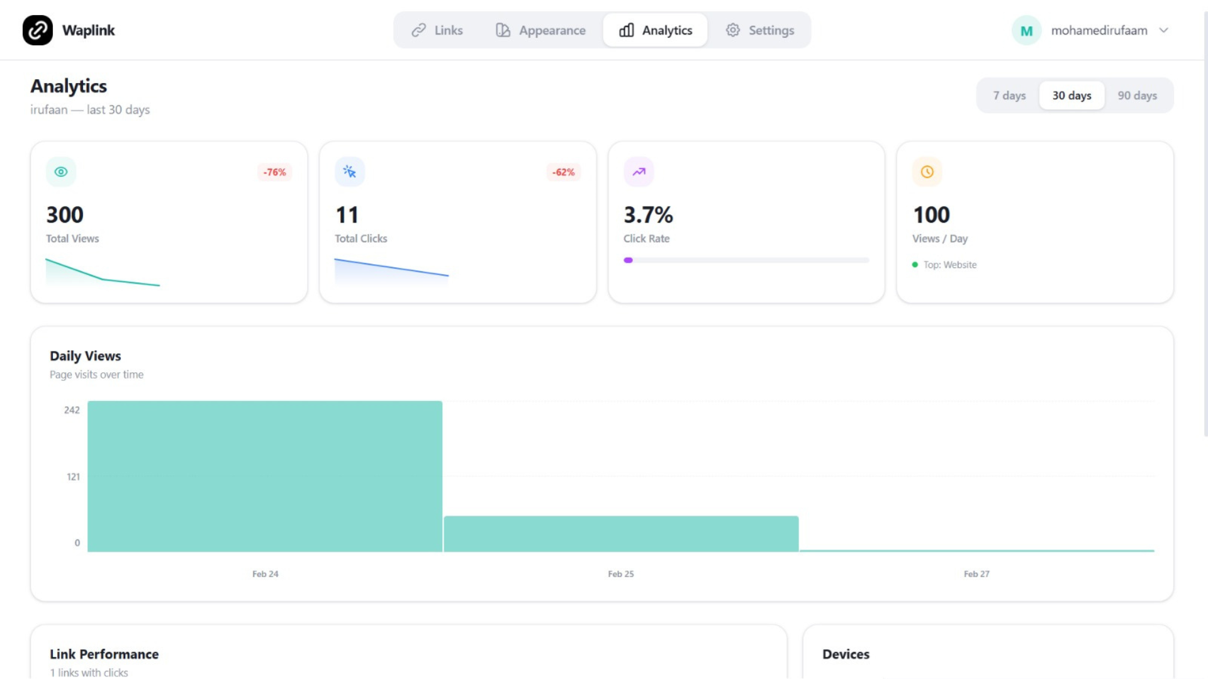Click the cursor icon on Total Clicks card
Viewport: 1208px width, 679px height.
coord(350,172)
